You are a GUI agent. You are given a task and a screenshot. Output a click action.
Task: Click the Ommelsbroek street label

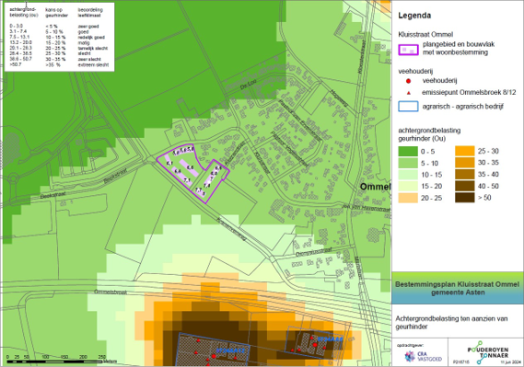[x=111, y=292]
